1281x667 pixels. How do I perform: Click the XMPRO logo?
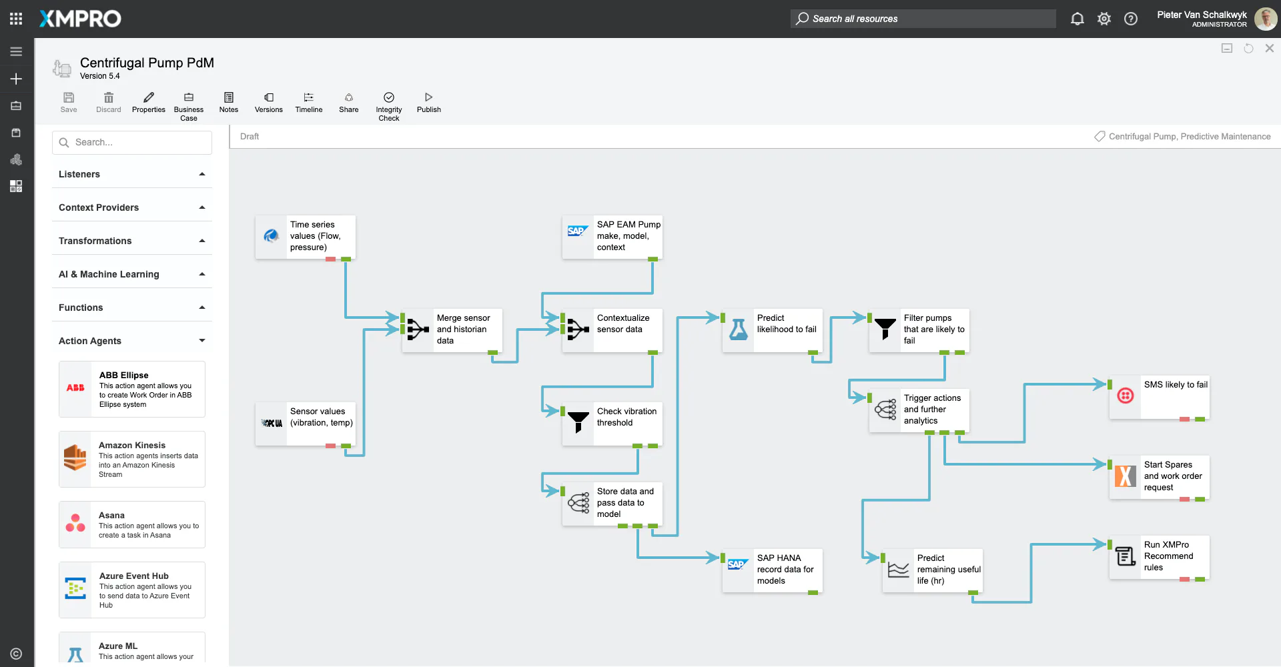click(80, 19)
